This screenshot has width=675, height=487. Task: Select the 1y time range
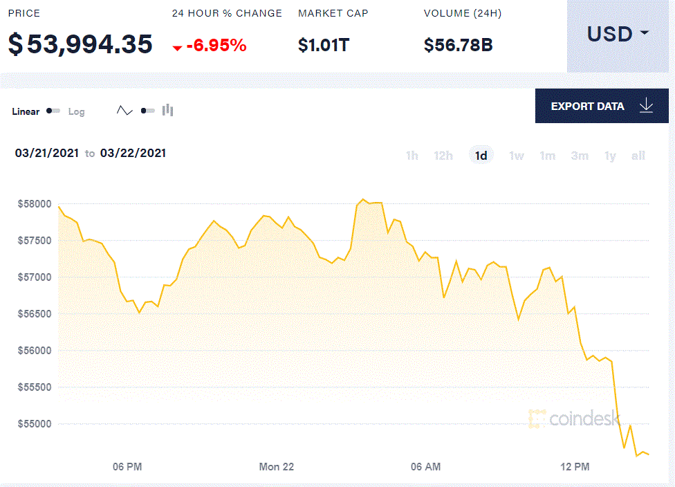pos(610,155)
